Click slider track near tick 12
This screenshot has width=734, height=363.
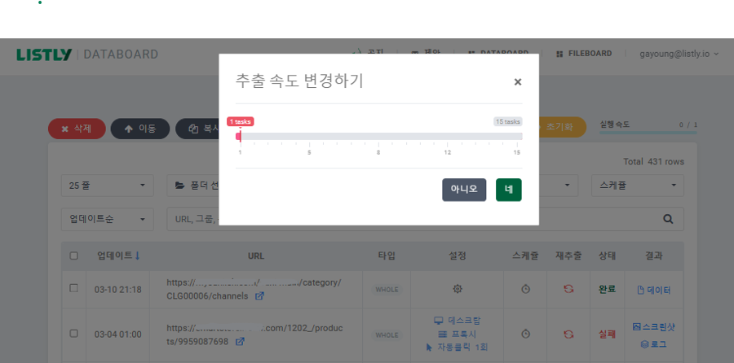coord(448,137)
